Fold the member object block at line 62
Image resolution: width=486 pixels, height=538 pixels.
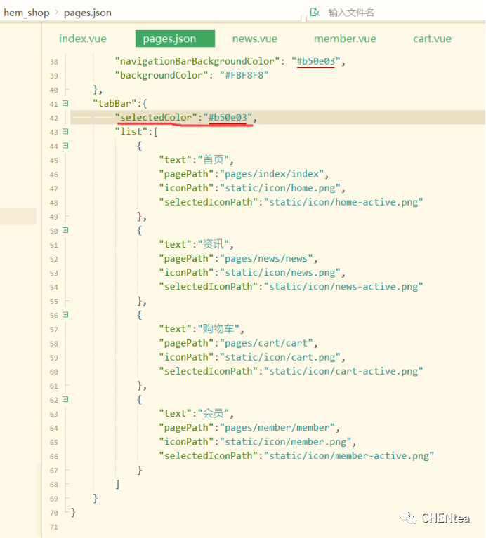tap(65, 399)
